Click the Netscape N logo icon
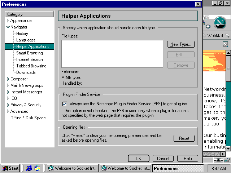231x173 pixels. (220, 23)
